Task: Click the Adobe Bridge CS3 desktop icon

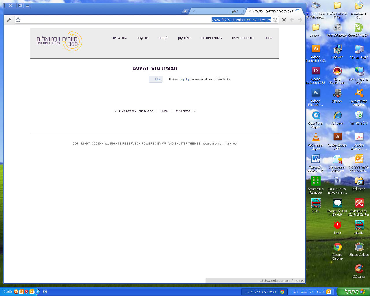Action: [x=337, y=141]
